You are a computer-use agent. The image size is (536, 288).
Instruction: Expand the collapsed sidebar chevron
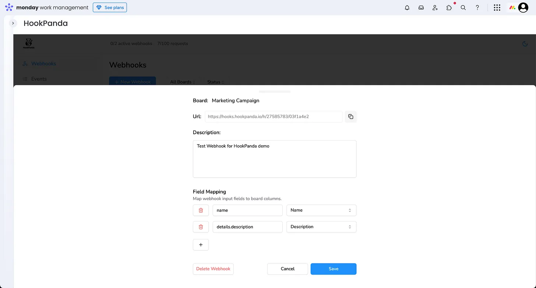point(13,23)
